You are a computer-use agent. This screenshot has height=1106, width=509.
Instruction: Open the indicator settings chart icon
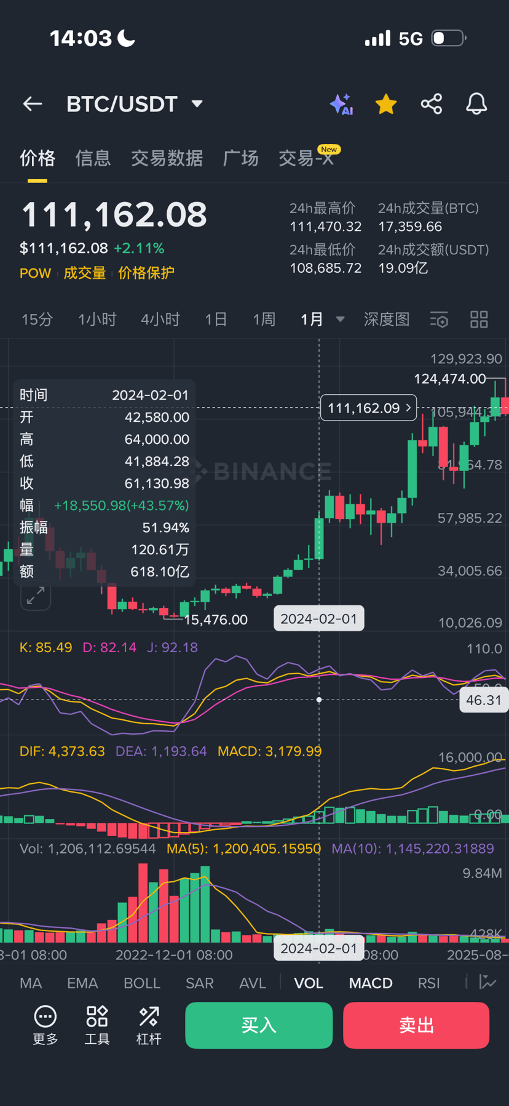point(488,982)
